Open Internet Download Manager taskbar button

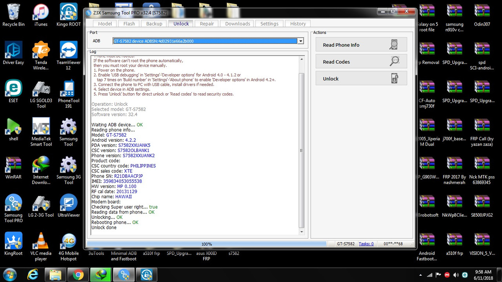(x=101, y=275)
